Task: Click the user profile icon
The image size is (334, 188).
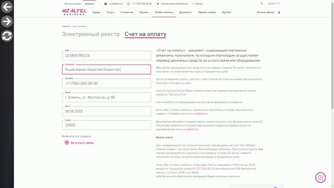Action: click(x=279, y=12)
